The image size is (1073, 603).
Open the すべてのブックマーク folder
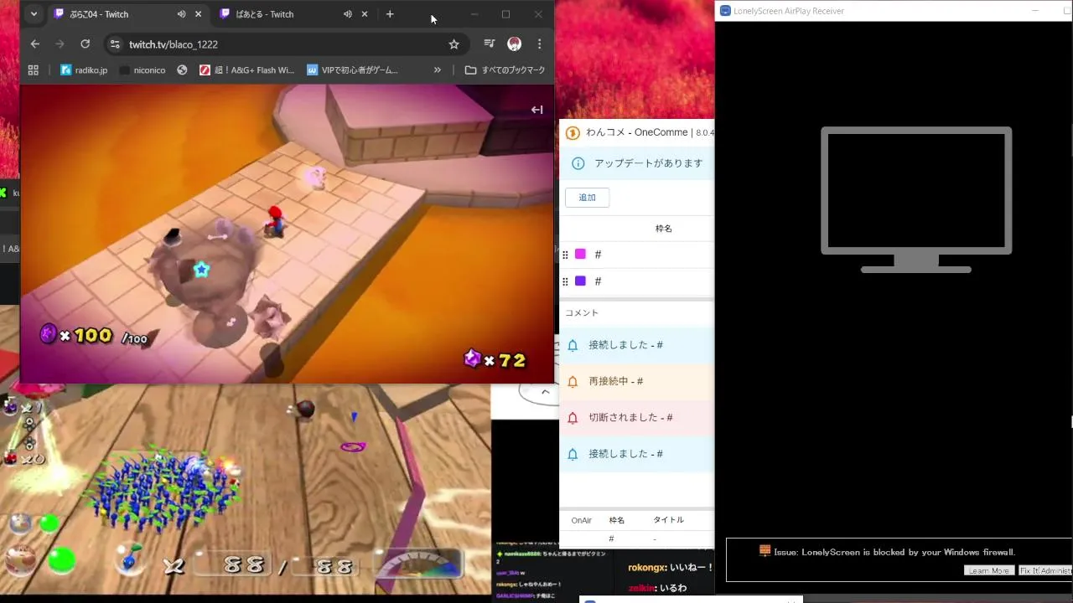(505, 70)
